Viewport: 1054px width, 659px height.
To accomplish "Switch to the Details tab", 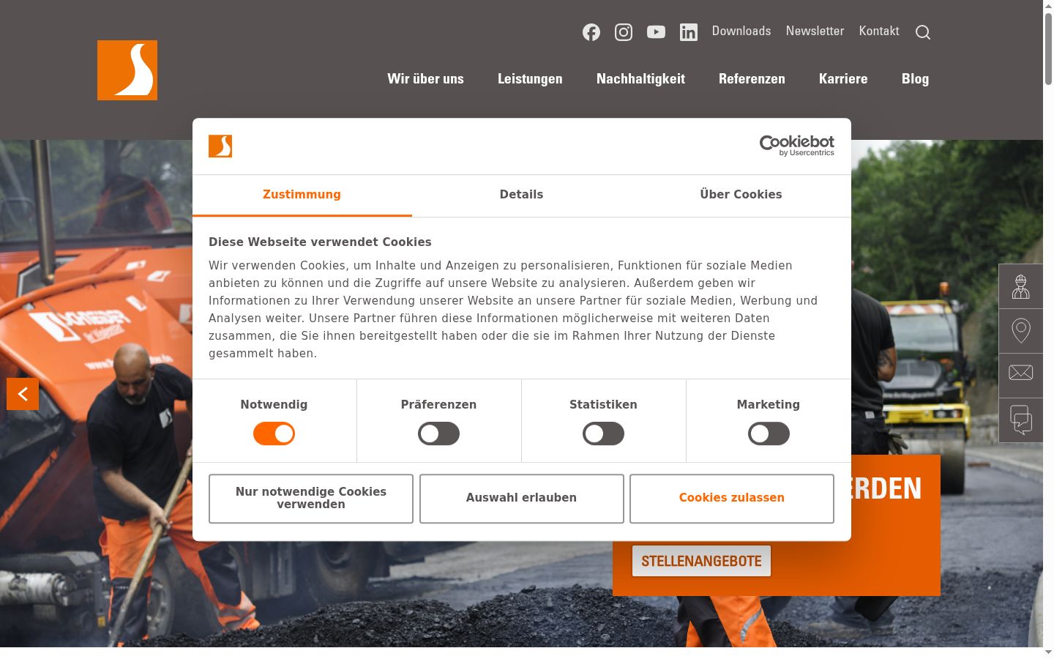I will click(x=521, y=195).
